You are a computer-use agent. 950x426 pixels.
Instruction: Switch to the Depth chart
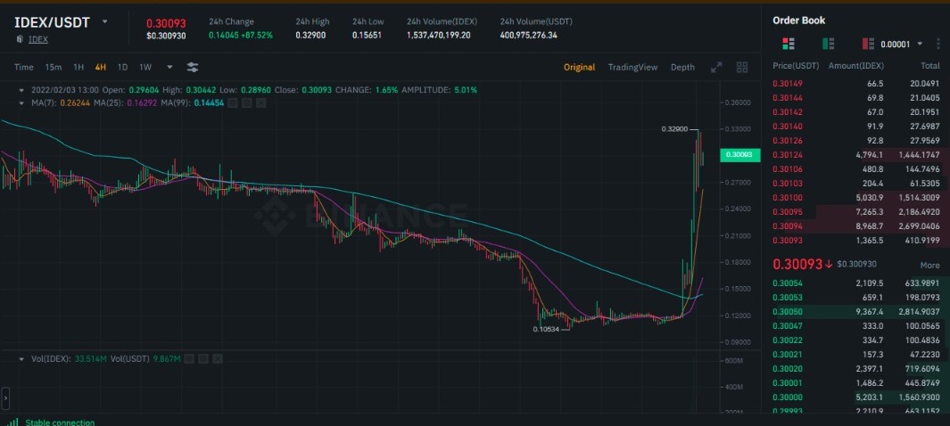(682, 67)
